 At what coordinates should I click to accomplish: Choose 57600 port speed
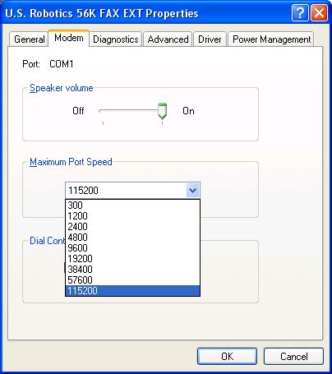pyautogui.click(x=132, y=280)
